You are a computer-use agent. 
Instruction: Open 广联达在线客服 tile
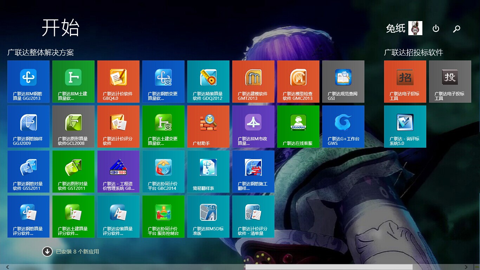click(x=298, y=127)
